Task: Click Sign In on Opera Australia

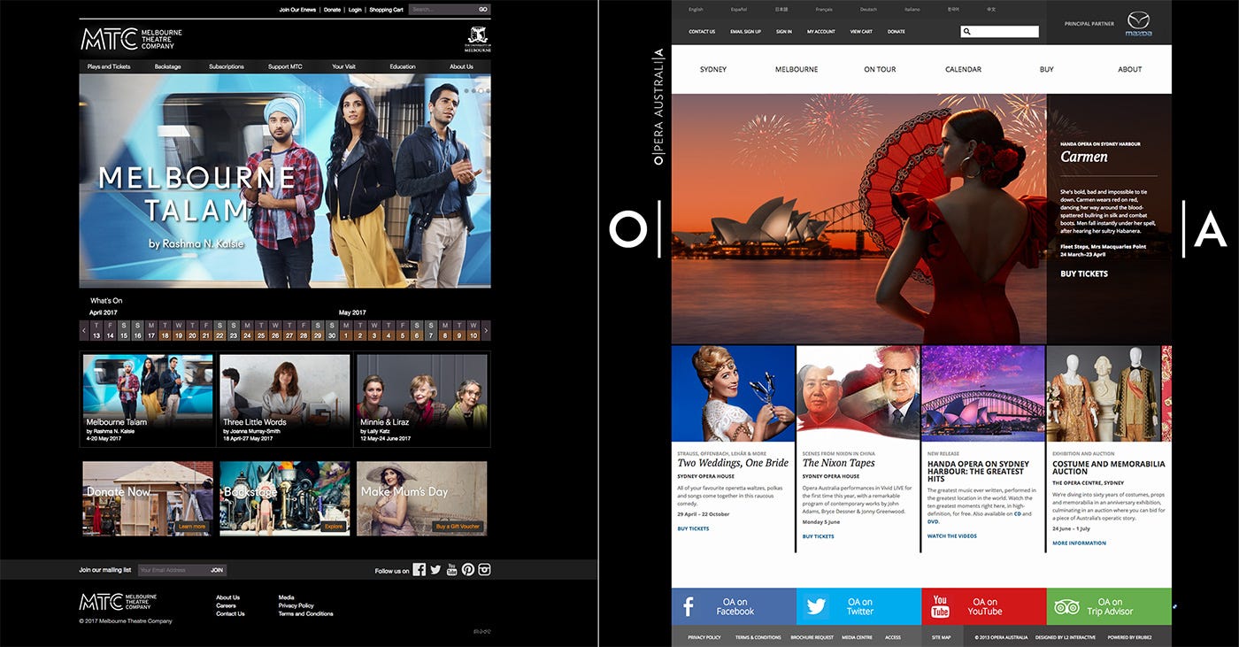Action: coord(784,32)
